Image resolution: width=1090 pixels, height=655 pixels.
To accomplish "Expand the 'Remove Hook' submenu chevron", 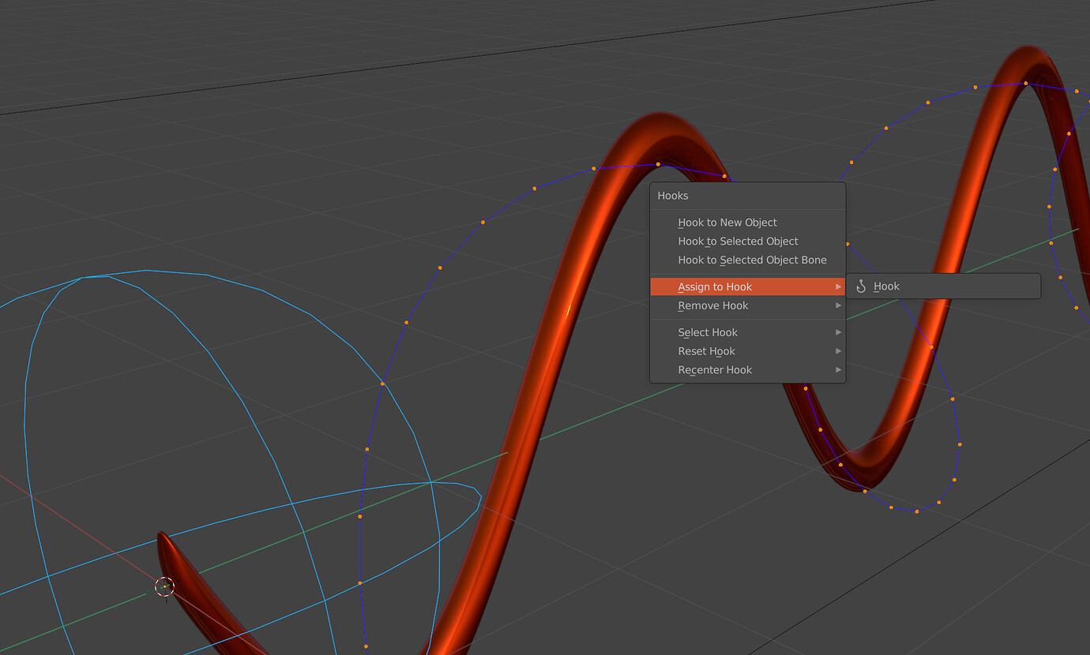I will pyautogui.click(x=838, y=305).
